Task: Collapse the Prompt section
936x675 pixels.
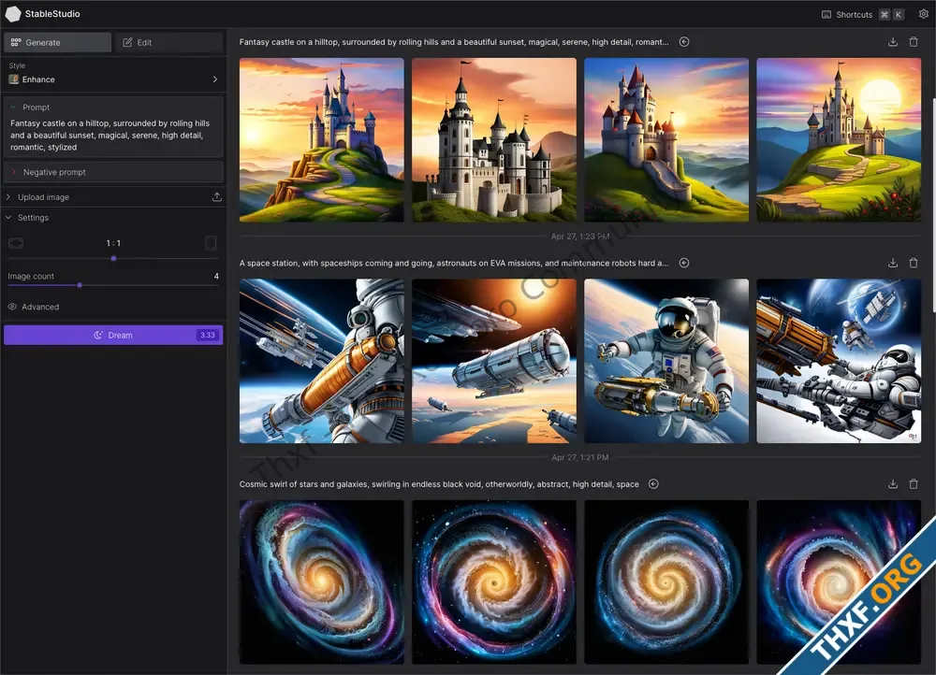Action: click(12, 108)
